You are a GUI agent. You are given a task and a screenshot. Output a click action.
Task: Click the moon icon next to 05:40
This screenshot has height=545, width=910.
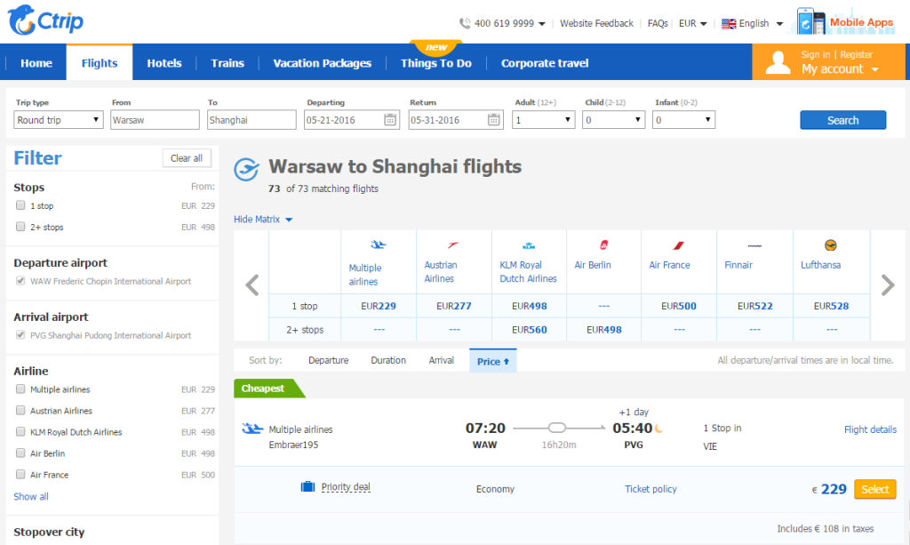[659, 429]
